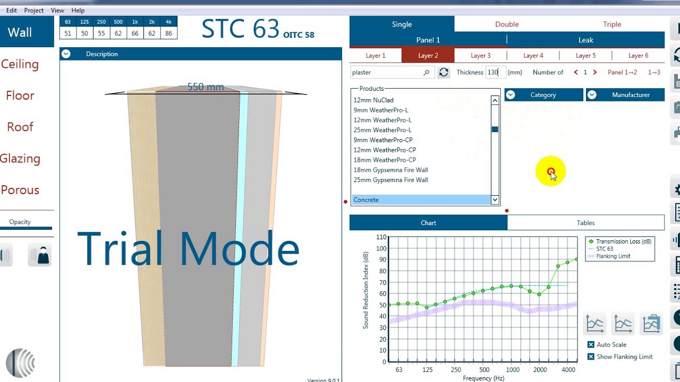
Task: Adjust the Opacity slider bar
Action: tap(26, 228)
